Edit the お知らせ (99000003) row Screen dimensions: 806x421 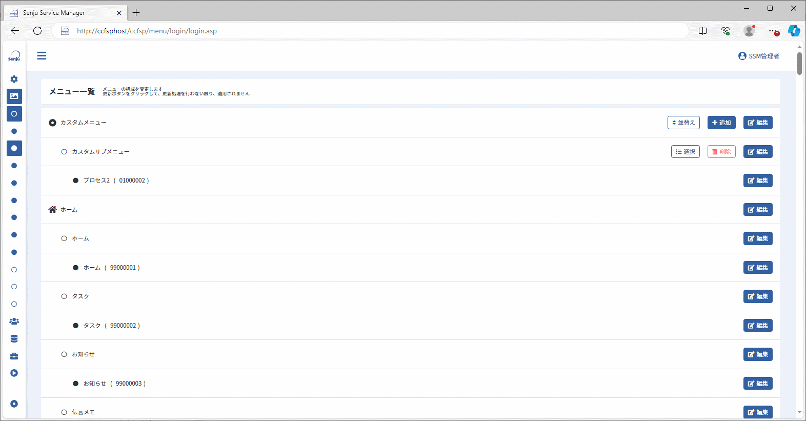tap(758, 384)
